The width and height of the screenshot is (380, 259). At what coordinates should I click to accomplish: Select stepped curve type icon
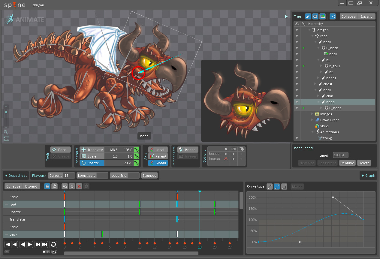point(284,186)
